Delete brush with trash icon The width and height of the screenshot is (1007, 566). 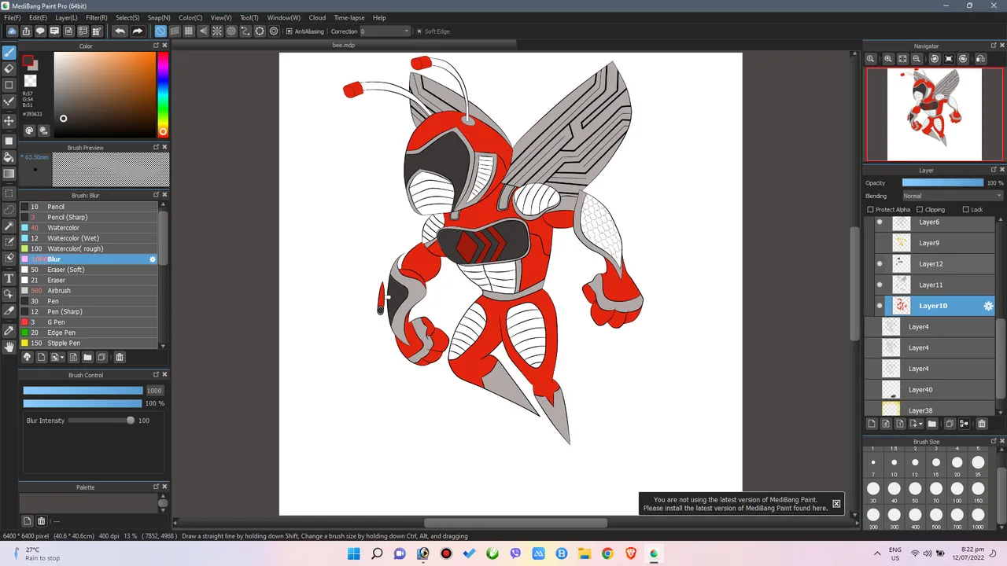tap(120, 357)
